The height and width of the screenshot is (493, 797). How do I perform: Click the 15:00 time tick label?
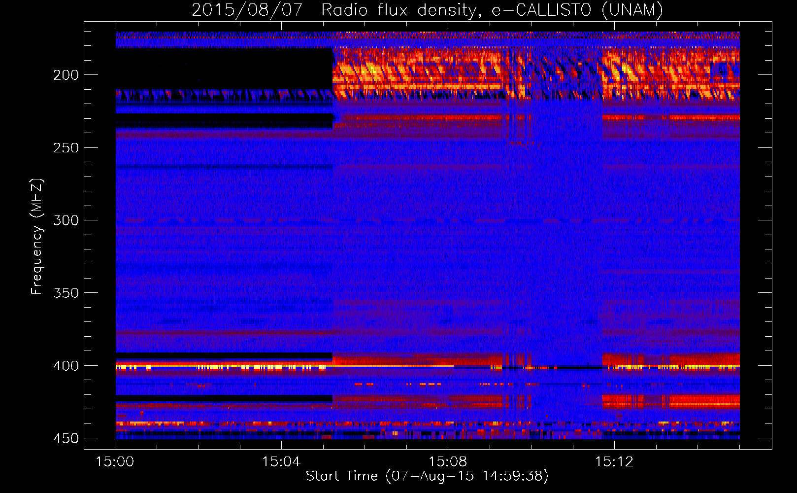click(115, 462)
